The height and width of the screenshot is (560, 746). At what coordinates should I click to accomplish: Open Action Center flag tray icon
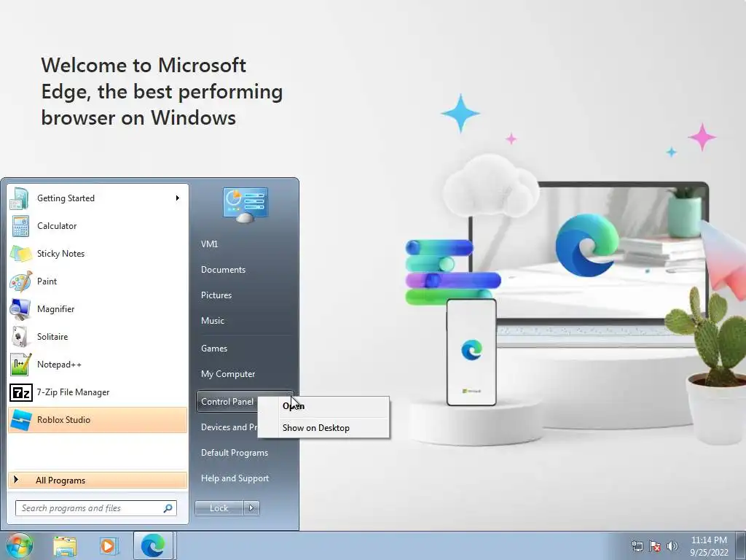coord(655,546)
